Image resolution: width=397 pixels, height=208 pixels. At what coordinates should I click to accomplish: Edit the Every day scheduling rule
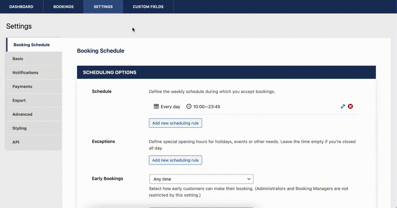pyautogui.click(x=343, y=106)
